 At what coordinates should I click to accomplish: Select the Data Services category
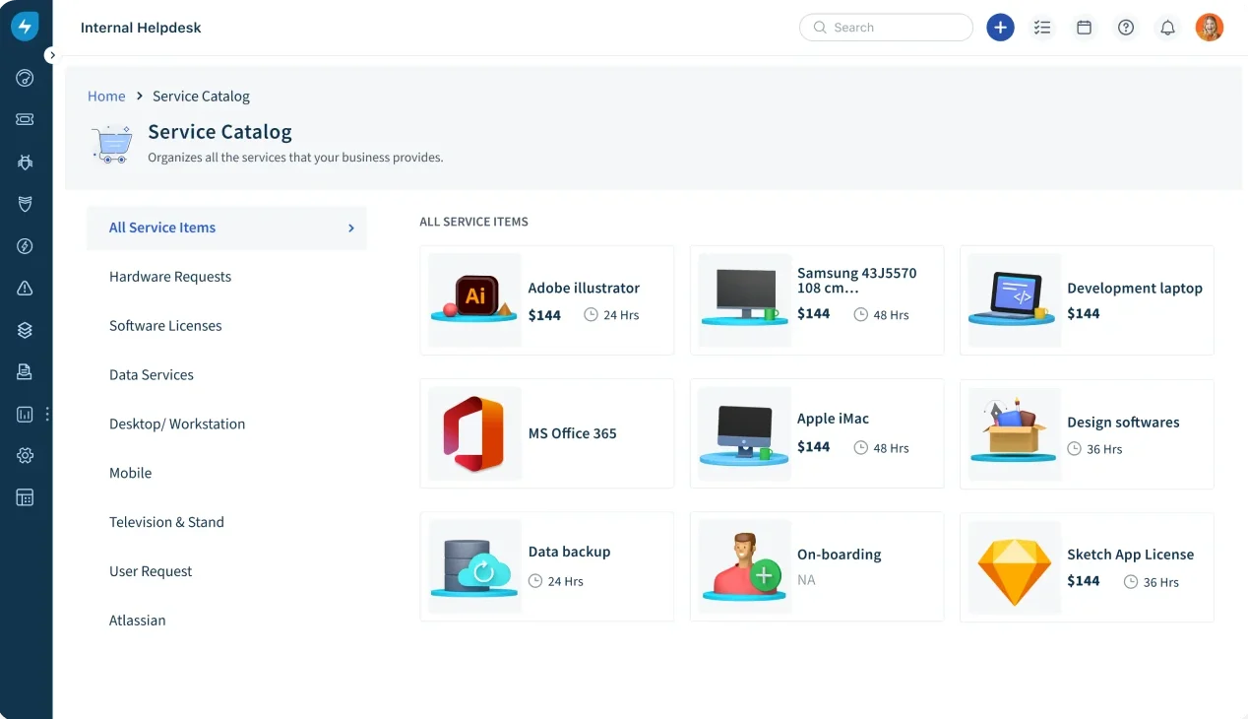coord(152,375)
